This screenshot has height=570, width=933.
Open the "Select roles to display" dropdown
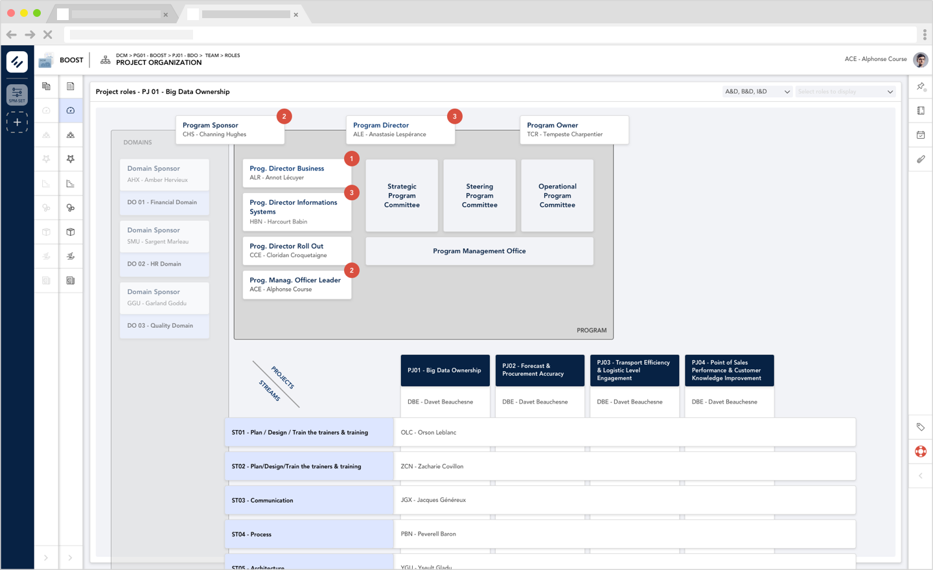click(844, 91)
